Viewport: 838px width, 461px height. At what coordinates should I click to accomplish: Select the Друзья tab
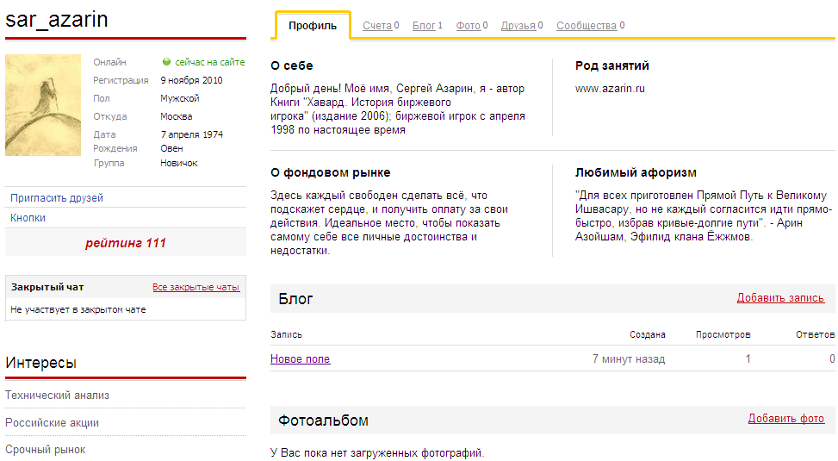coord(518,26)
